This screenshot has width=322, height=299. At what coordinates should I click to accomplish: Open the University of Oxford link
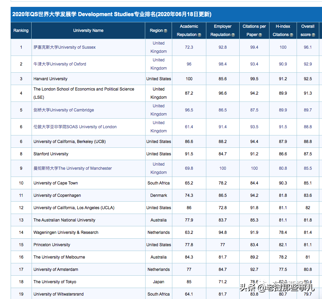point(60,64)
